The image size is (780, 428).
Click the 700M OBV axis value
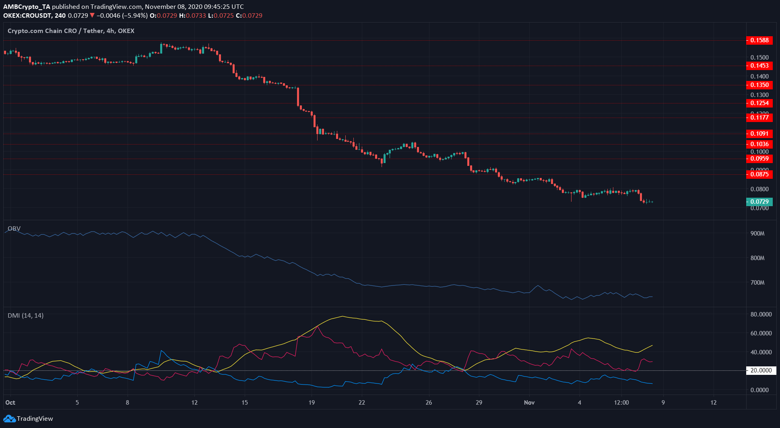pyautogui.click(x=757, y=283)
